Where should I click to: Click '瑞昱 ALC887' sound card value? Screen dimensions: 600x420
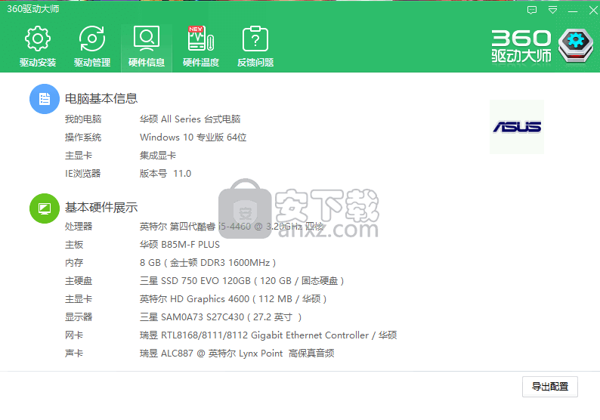click(237, 354)
